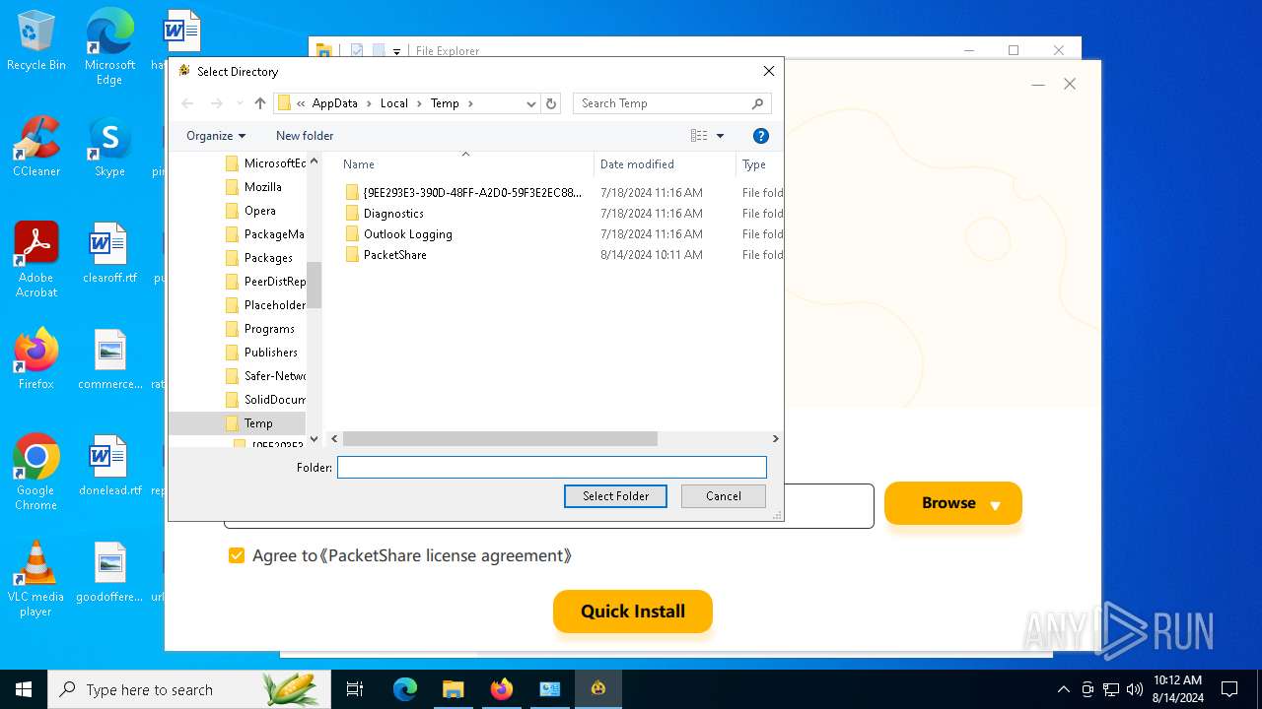Open Skype desktop shortcut
The width and height of the screenshot is (1262, 709).
click(109, 147)
